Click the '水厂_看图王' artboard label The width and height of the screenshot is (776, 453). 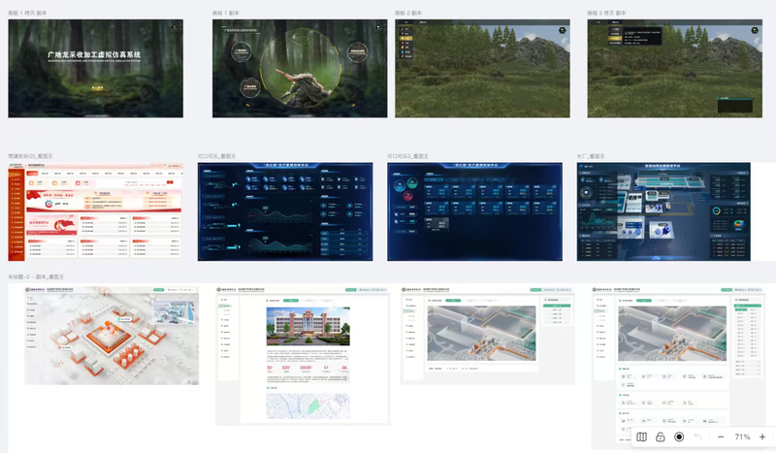coord(592,155)
